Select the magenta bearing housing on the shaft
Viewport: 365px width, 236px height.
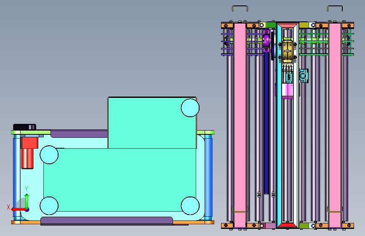coord(266,40)
